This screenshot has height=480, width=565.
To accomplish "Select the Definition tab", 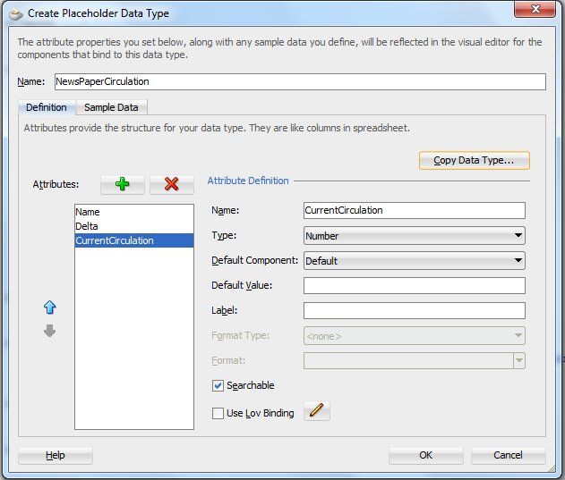I will tap(46, 107).
